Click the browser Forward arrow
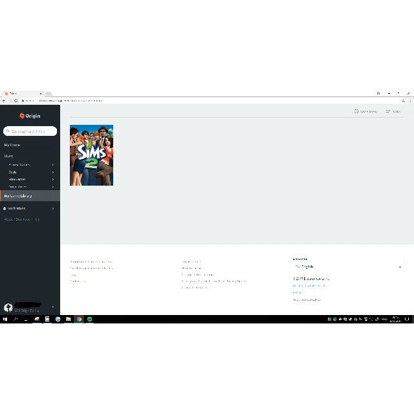 pyautogui.click(x=10, y=101)
